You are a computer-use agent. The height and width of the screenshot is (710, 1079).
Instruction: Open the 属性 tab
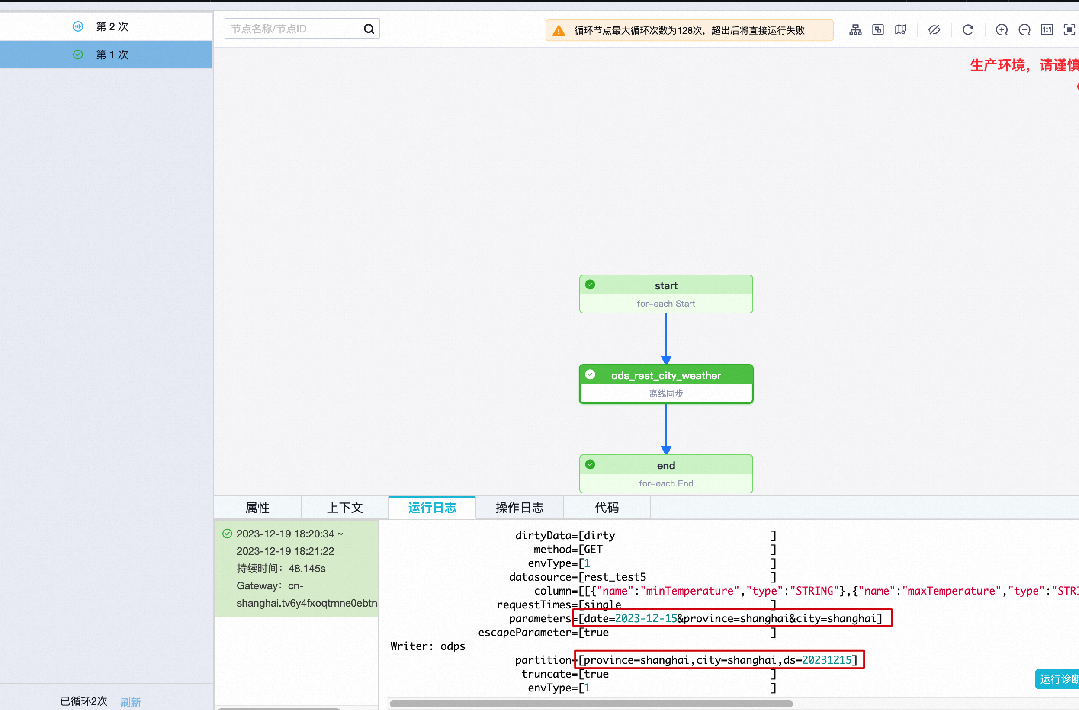[x=257, y=508]
